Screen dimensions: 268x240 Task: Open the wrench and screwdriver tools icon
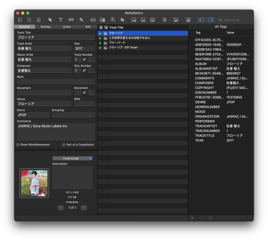tap(81, 20)
